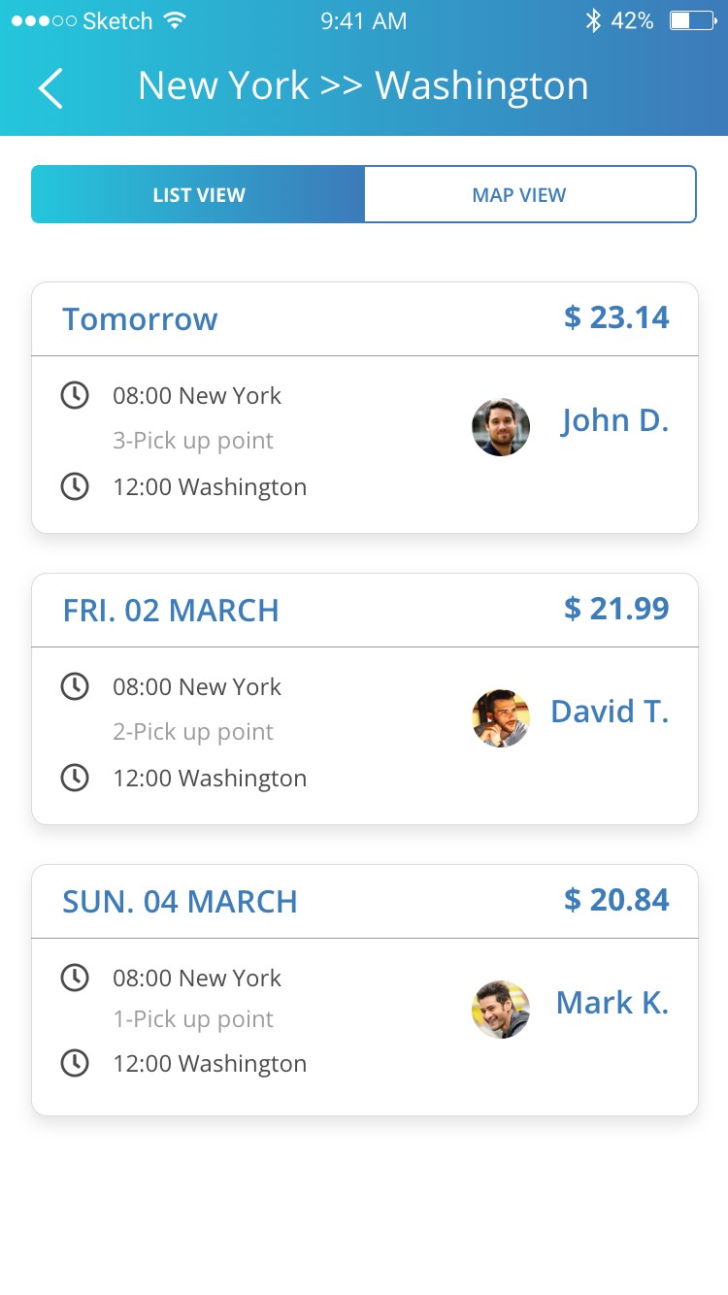Open Mark K.'s profile photo

(x=501, y=1010)
